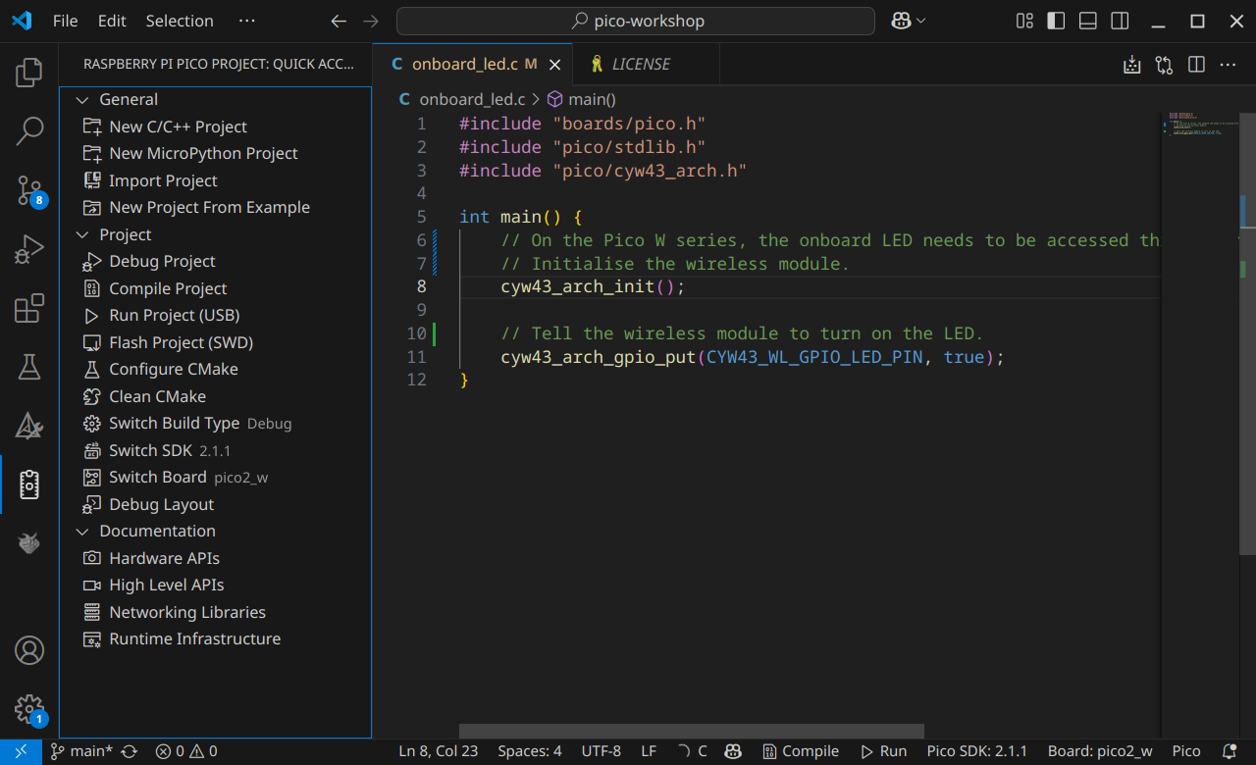This screenshot has height=765, width=1256.
Task: Click the pico-workshop command center search box
Action: pos(636,21)
